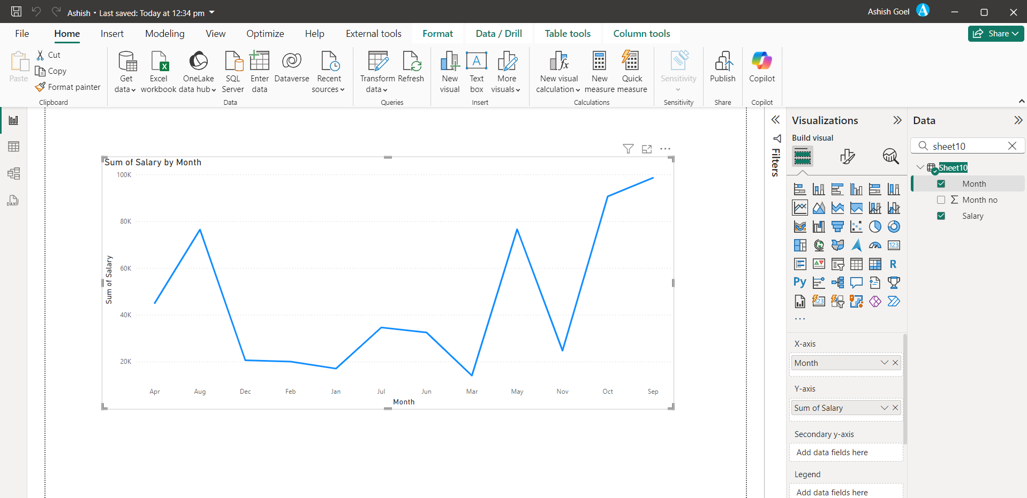Pick the Gauge visual

(875, 245)
